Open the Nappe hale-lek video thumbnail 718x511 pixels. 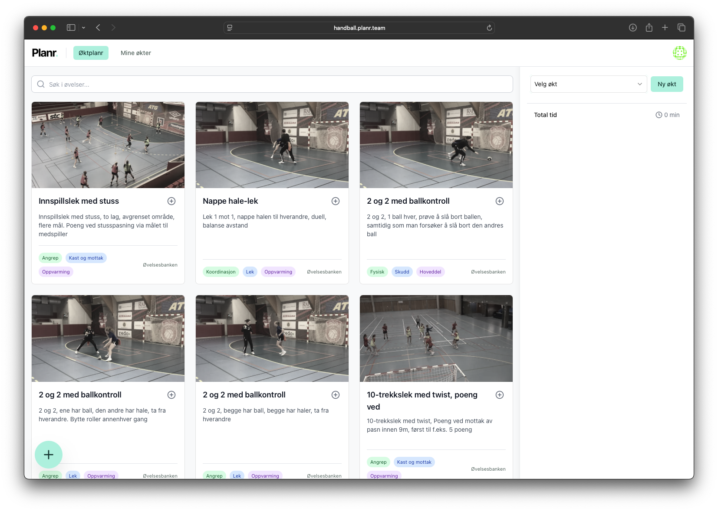click(x=272, y=145)
